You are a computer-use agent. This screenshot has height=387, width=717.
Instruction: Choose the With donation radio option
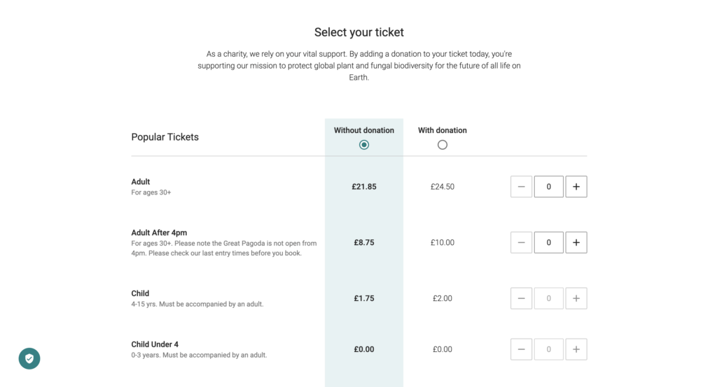[443, 145]
